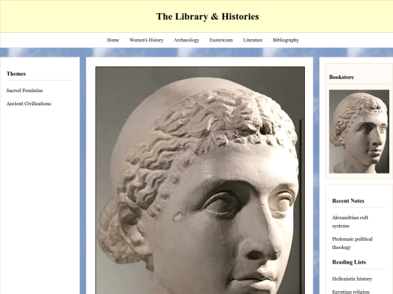
Task: Click the Bookstore bust thumbnail image
Action: 359,131
